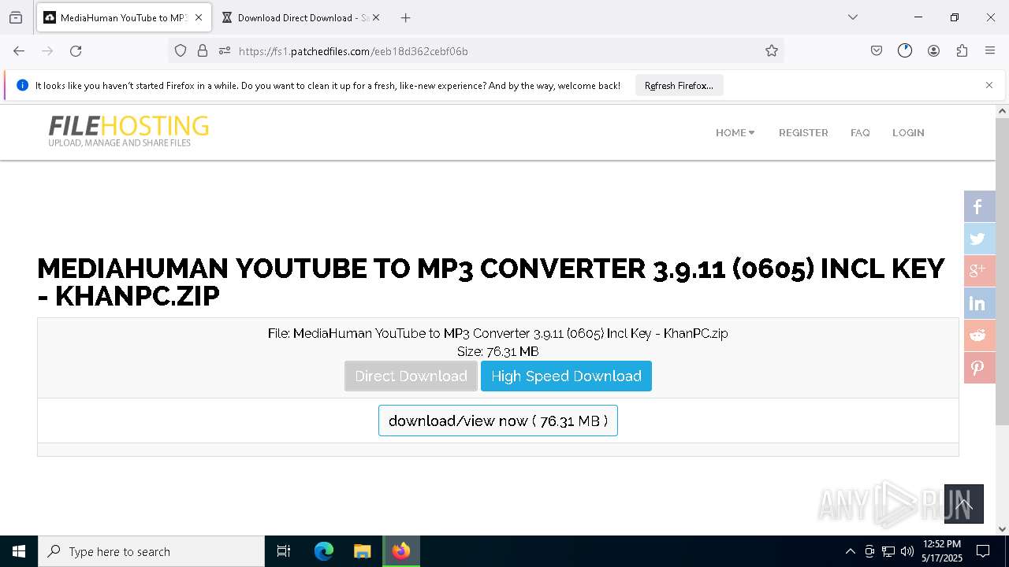Open File Explorer from the taskbar
The image size is (1009, 567).
(x=362, y=551)
